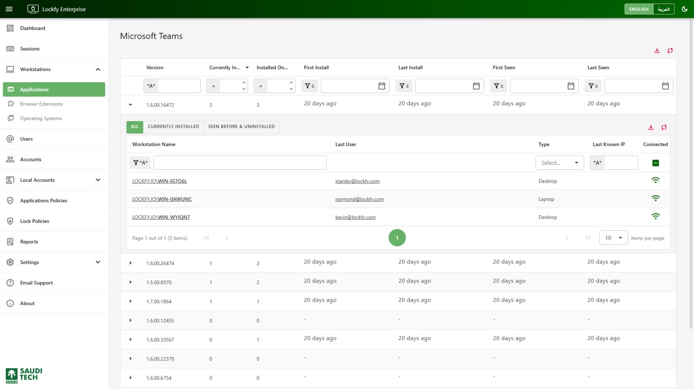Open the First Install filter operator
This screenshot has height=389, width=694.
[309, 86]
